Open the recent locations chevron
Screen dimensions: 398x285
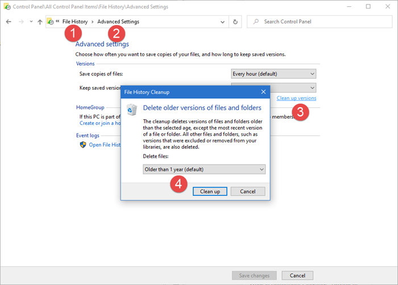coord(31,22)
